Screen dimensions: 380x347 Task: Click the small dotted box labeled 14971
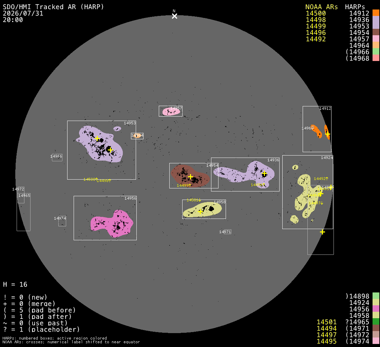click(x=228, y=232)
